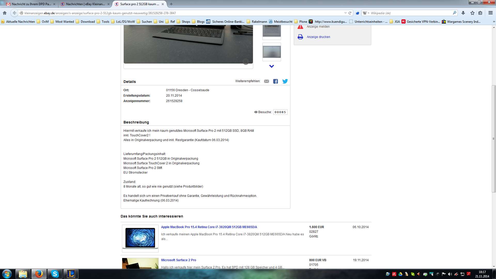Open the Wargames Scenery bookmark
496x279 pixels.
tap(461, 22)
